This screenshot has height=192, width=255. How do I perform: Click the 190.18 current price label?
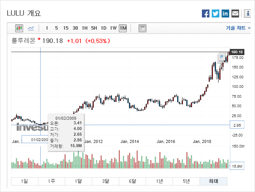237,52
